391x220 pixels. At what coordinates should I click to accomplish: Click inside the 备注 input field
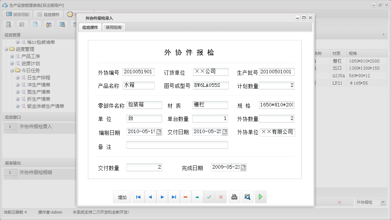[x=176, y=145]
